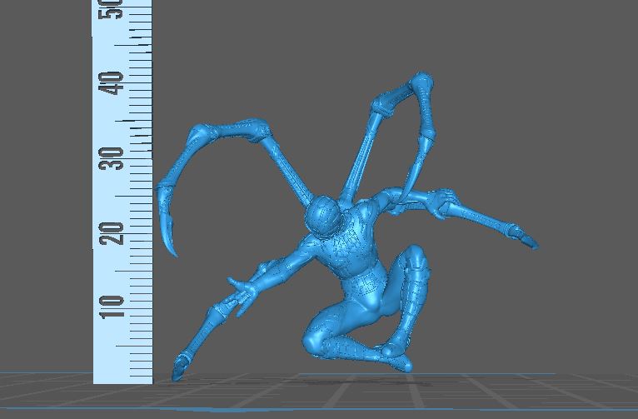Viewport: 638px width, 419px height.
Task: Select the model's outstretched left hand
Action: (x=242, y=292)
